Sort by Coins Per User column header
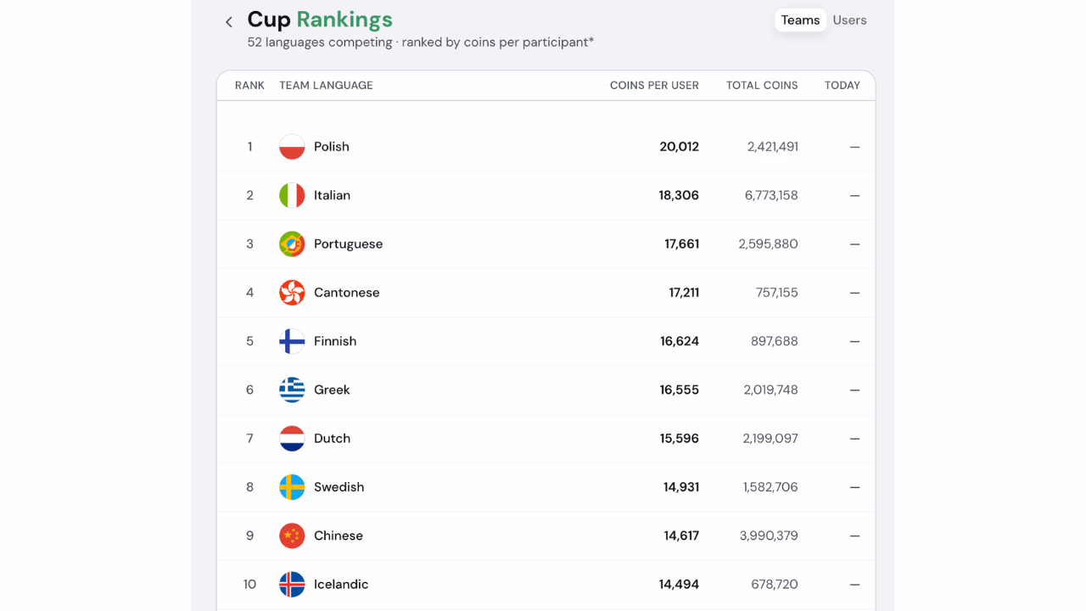This screenshot has height=611, width=1086. point(654,85)
